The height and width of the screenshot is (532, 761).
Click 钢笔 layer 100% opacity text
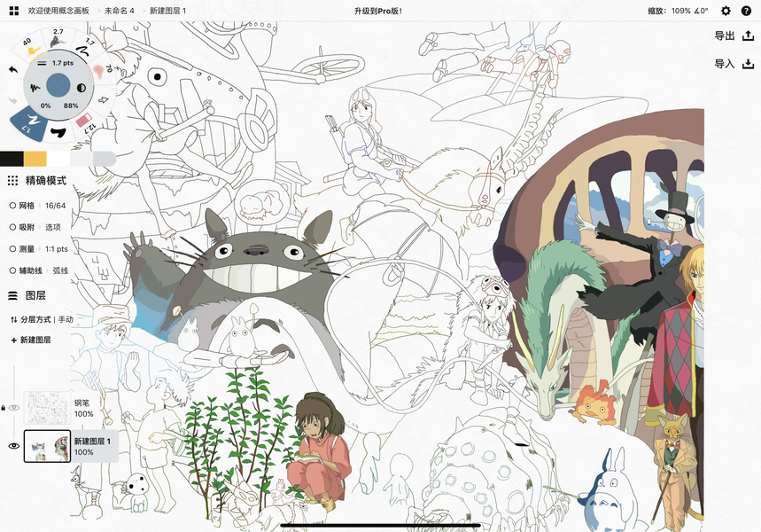pyautogui.click(x=83, y=414)
